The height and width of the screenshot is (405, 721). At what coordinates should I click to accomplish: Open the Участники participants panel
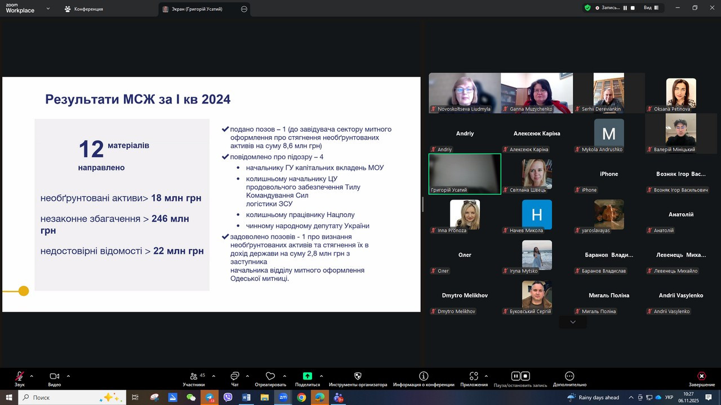coord(194,379)
